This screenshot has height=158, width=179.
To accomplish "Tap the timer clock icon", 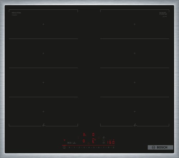I will (x=103, y=143).
